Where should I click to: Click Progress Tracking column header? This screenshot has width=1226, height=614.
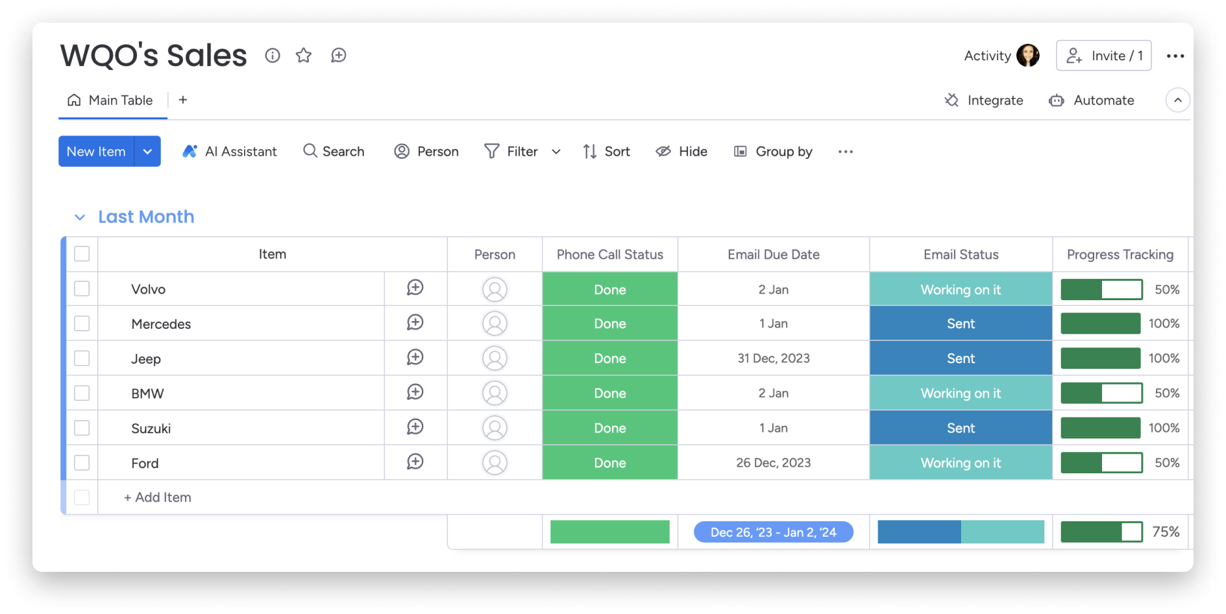(x=1120, y=255)
